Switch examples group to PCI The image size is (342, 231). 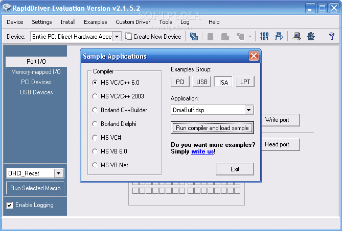(x=180, y=82)
